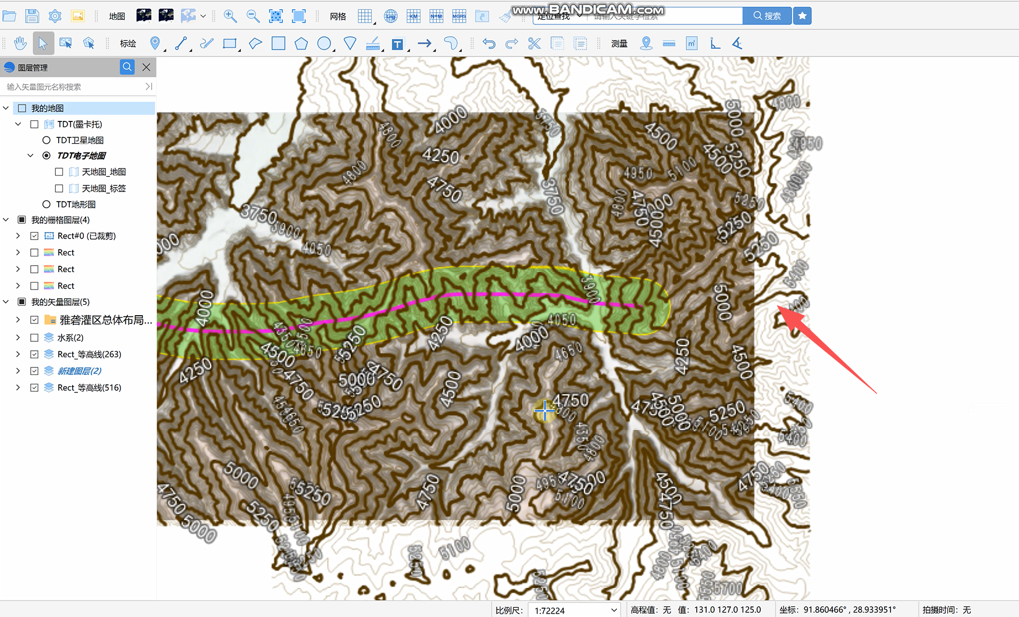Image resolution: width=1019 pixels, height=617 pixels.
Task: Click the zoom out magnifier
Action: click(253, 16)
